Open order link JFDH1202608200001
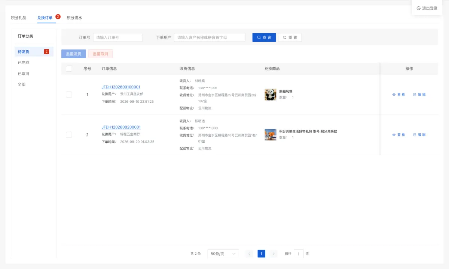This screenshot has width=449, height=269. [x=121, y=127]
